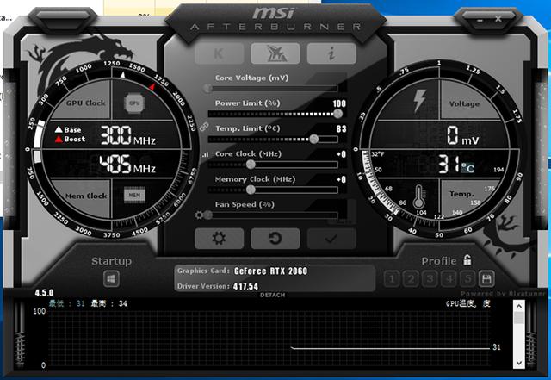Click the 0 mV voltage reading
The image size is (551, 380).
[x=463, y=136]
